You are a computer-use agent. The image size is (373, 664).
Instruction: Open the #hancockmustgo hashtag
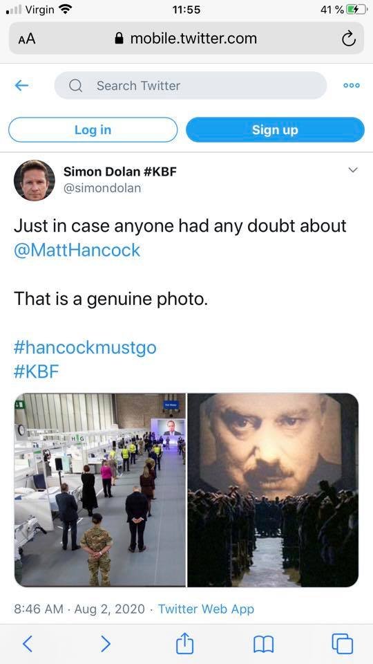click(85, 348)
